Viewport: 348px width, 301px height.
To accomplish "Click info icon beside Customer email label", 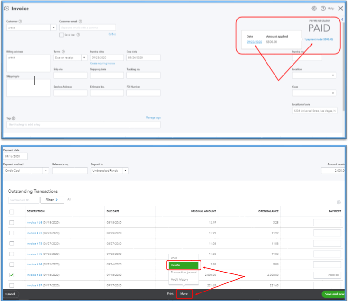I will coord(80,21).
